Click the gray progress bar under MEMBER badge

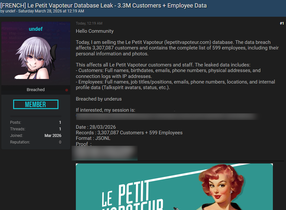[x=35, y=116]
